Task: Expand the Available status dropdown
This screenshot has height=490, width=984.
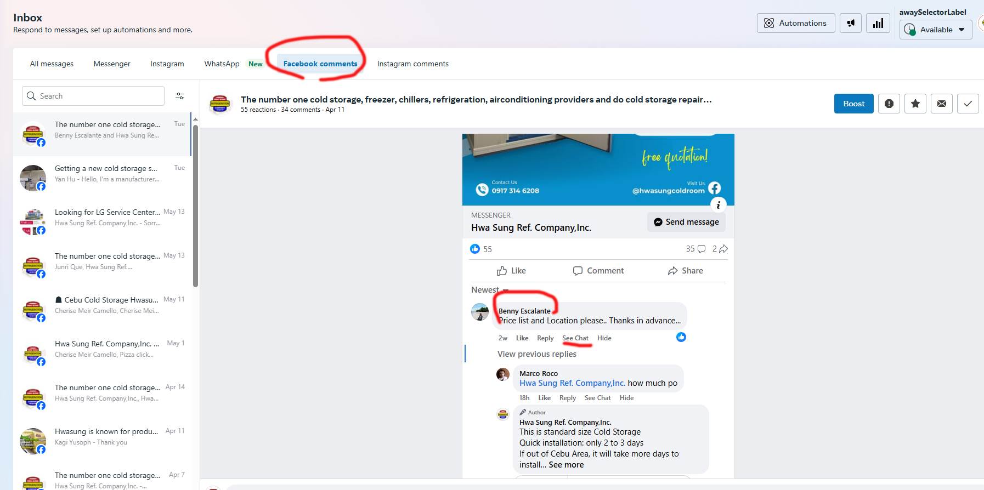Action: pyautogui.click(x=936, y=30)
